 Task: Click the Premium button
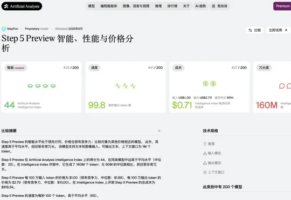coord(282,6)
